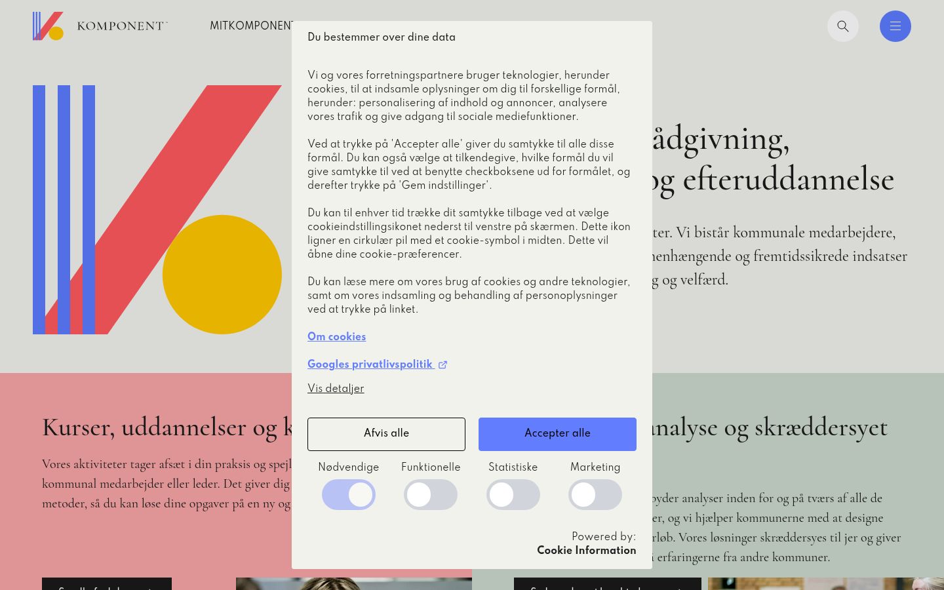Open the search icon in header
The width and height of the screenshot is (944, 590).
[x=843, y=26]
